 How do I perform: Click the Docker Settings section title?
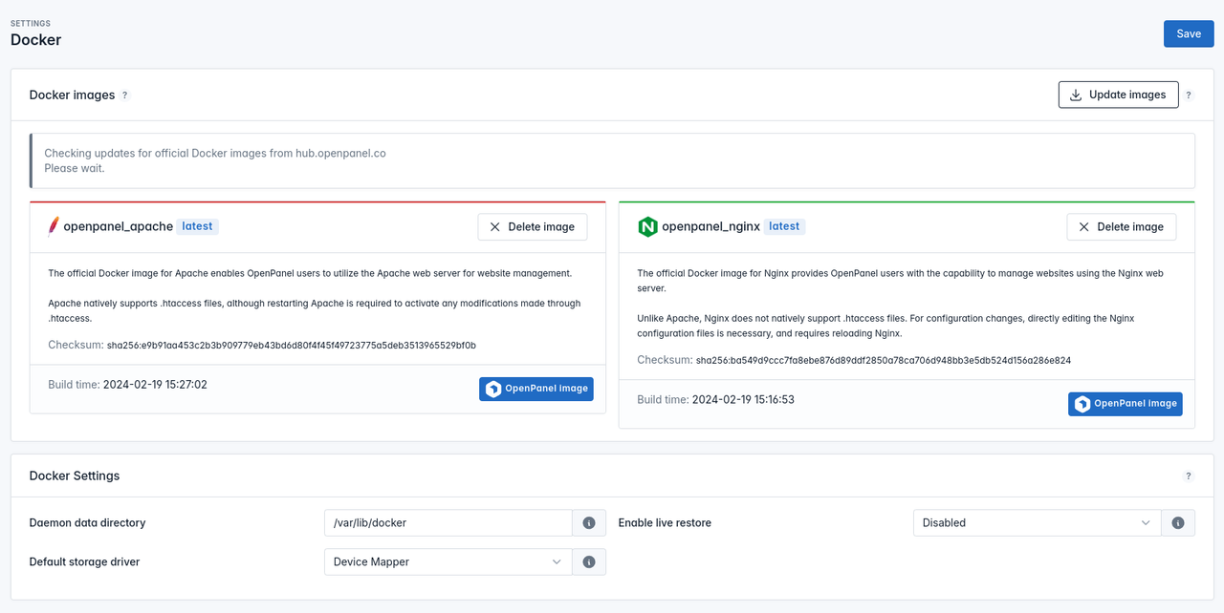(75, 476)
